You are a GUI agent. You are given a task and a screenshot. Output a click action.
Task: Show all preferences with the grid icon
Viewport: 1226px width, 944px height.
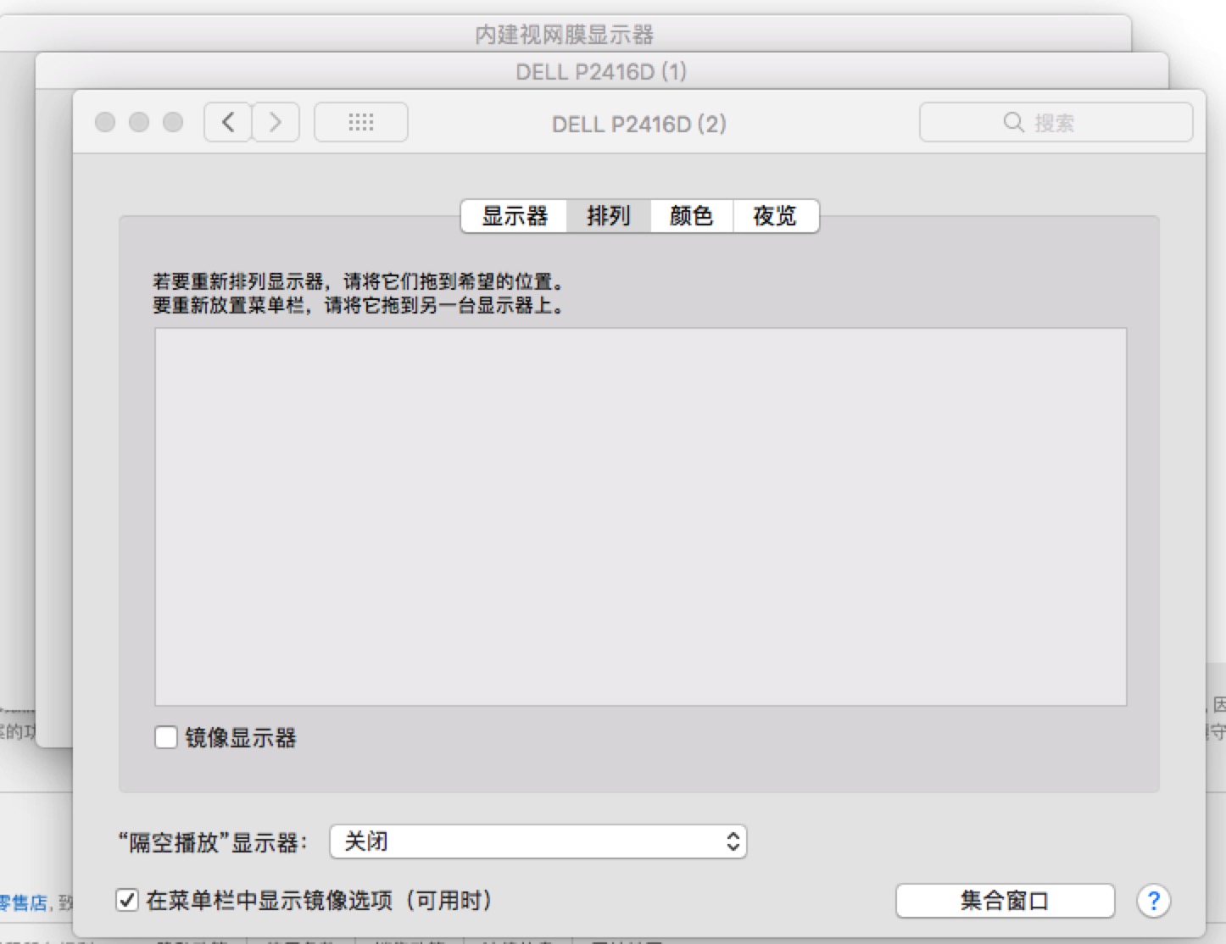(x=361, y=123)
